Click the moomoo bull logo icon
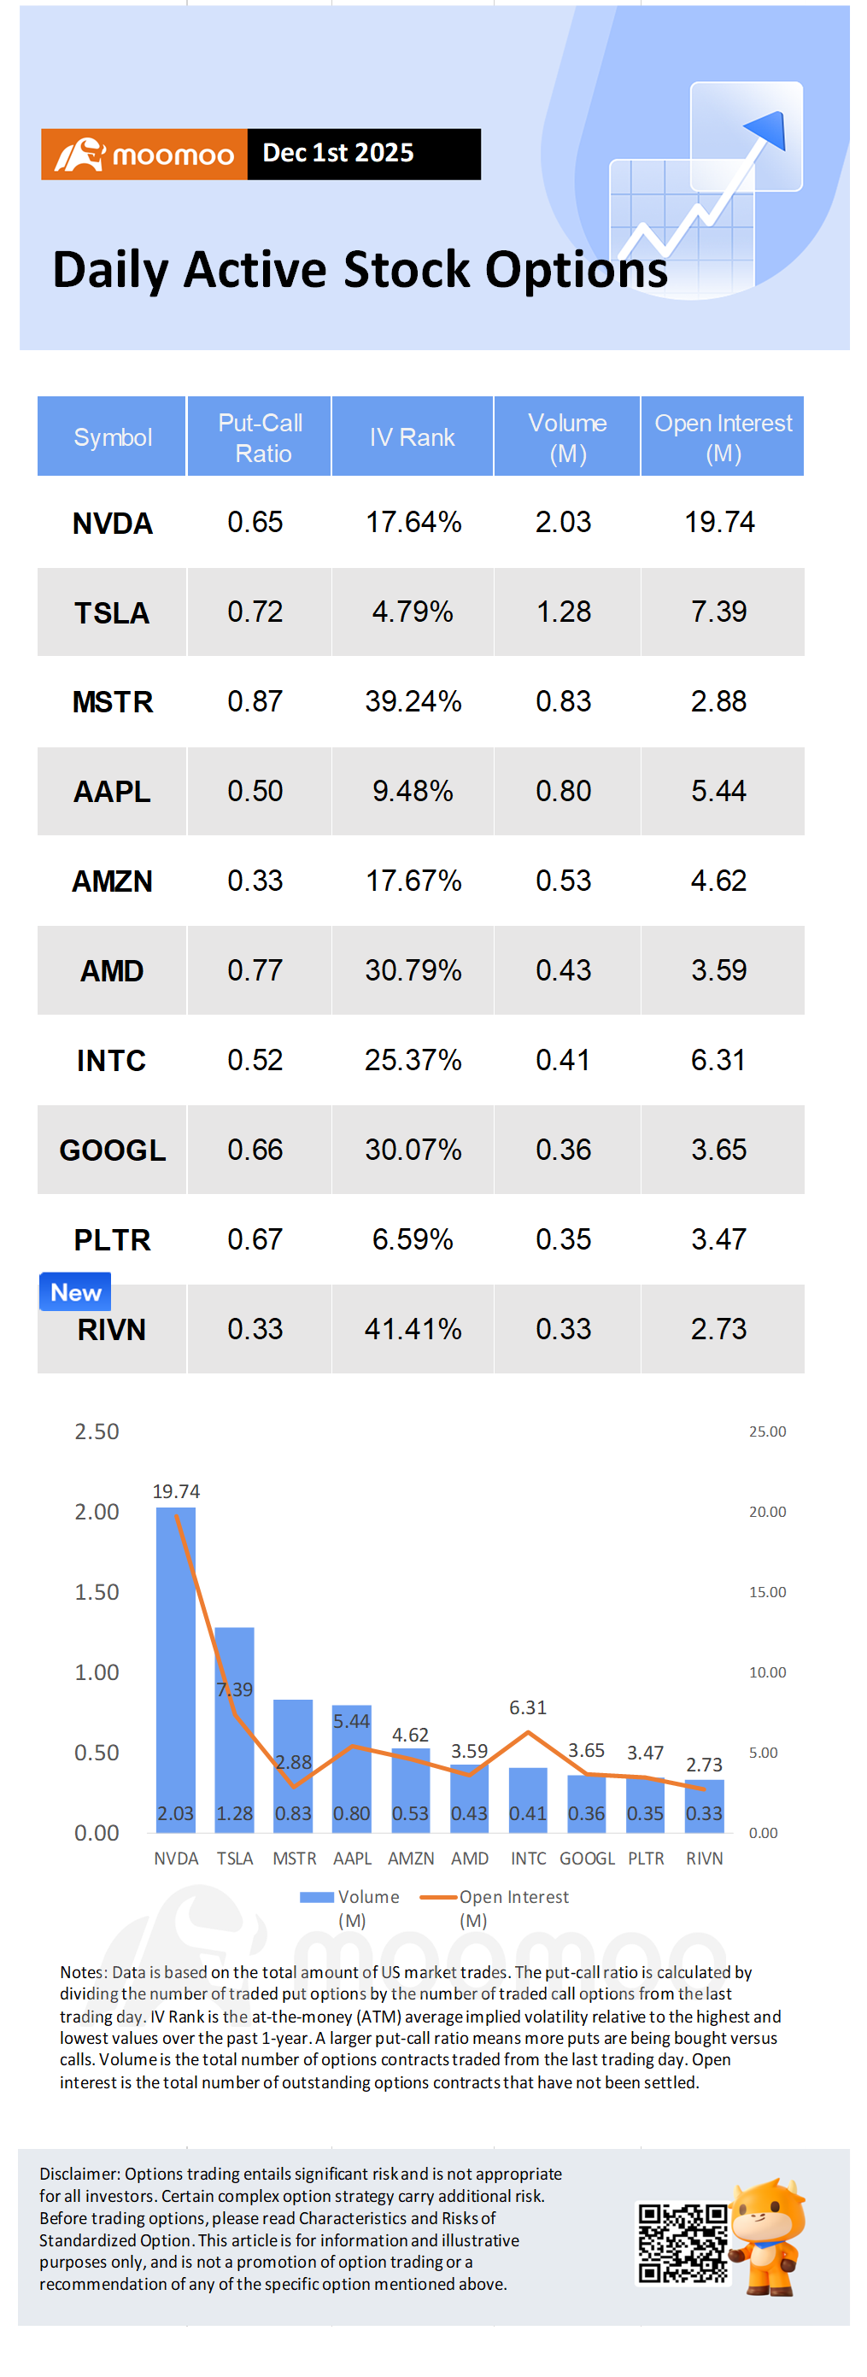The image size is (867, 2377). point(79,154)
